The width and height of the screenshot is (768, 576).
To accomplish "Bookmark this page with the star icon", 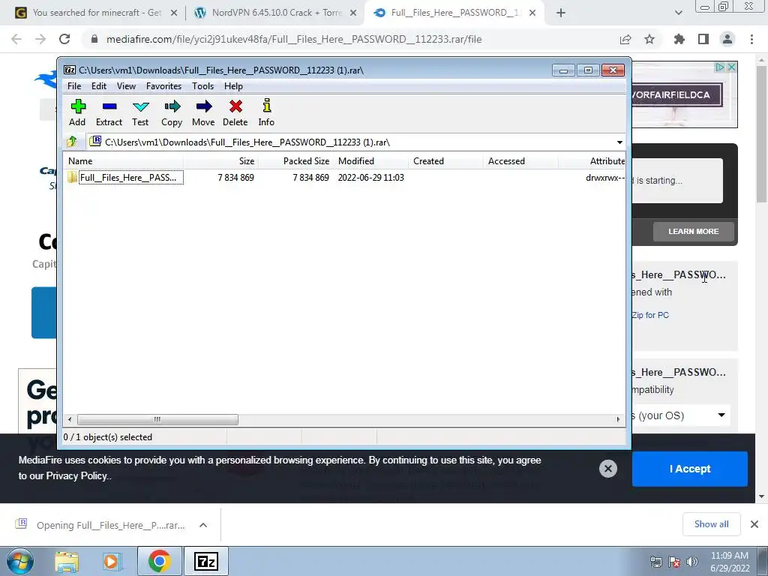I will coord(649,39).
